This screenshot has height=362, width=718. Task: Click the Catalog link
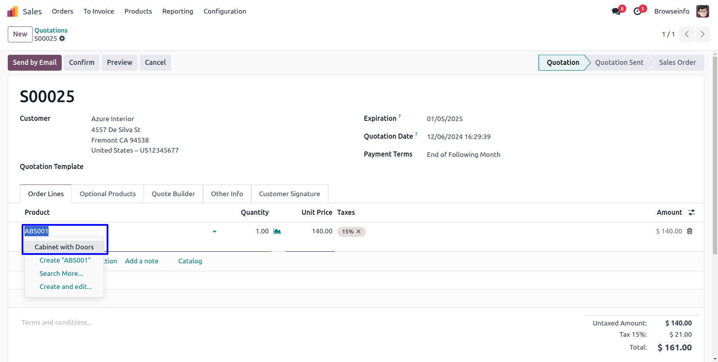pyautogui.click(x=190, y=261)
